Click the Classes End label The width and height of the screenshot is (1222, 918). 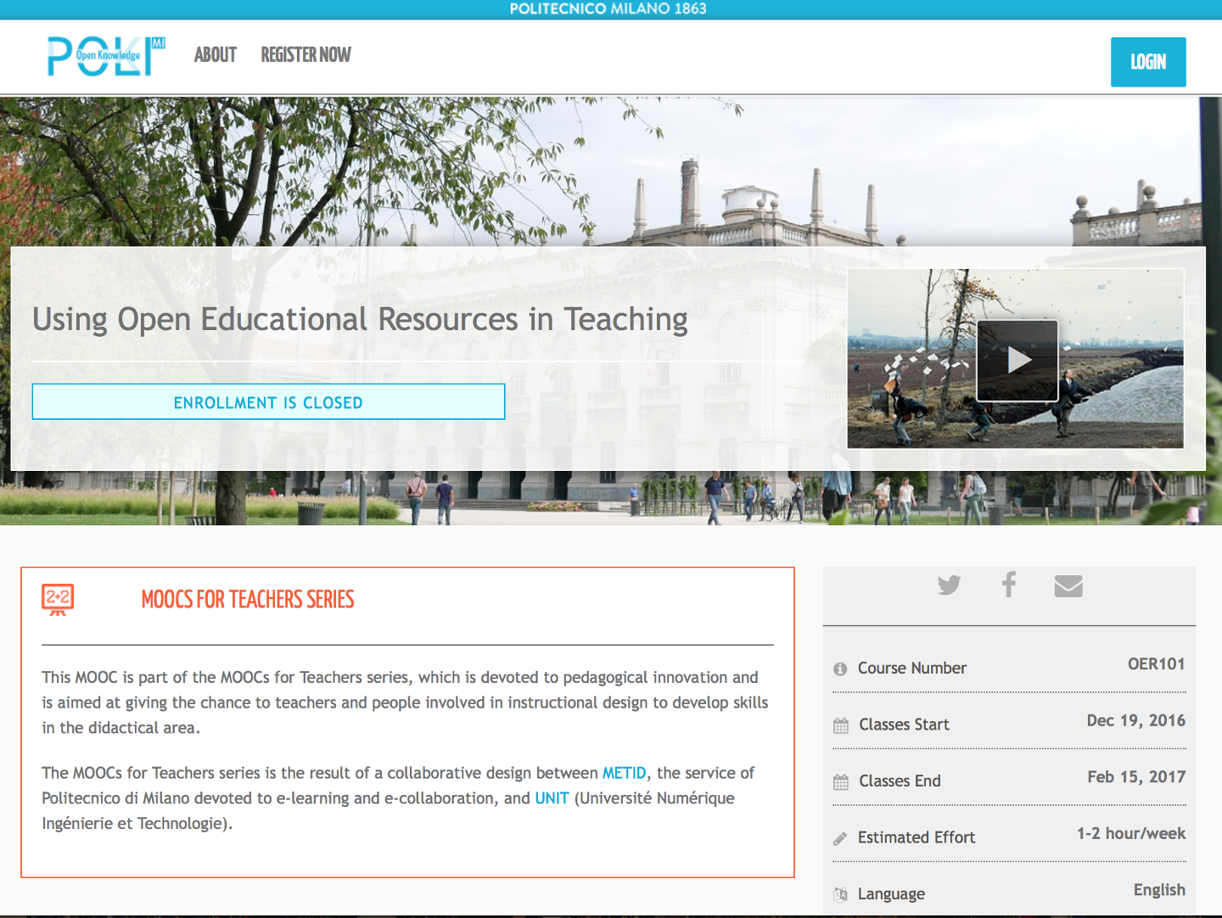point(900,781)
